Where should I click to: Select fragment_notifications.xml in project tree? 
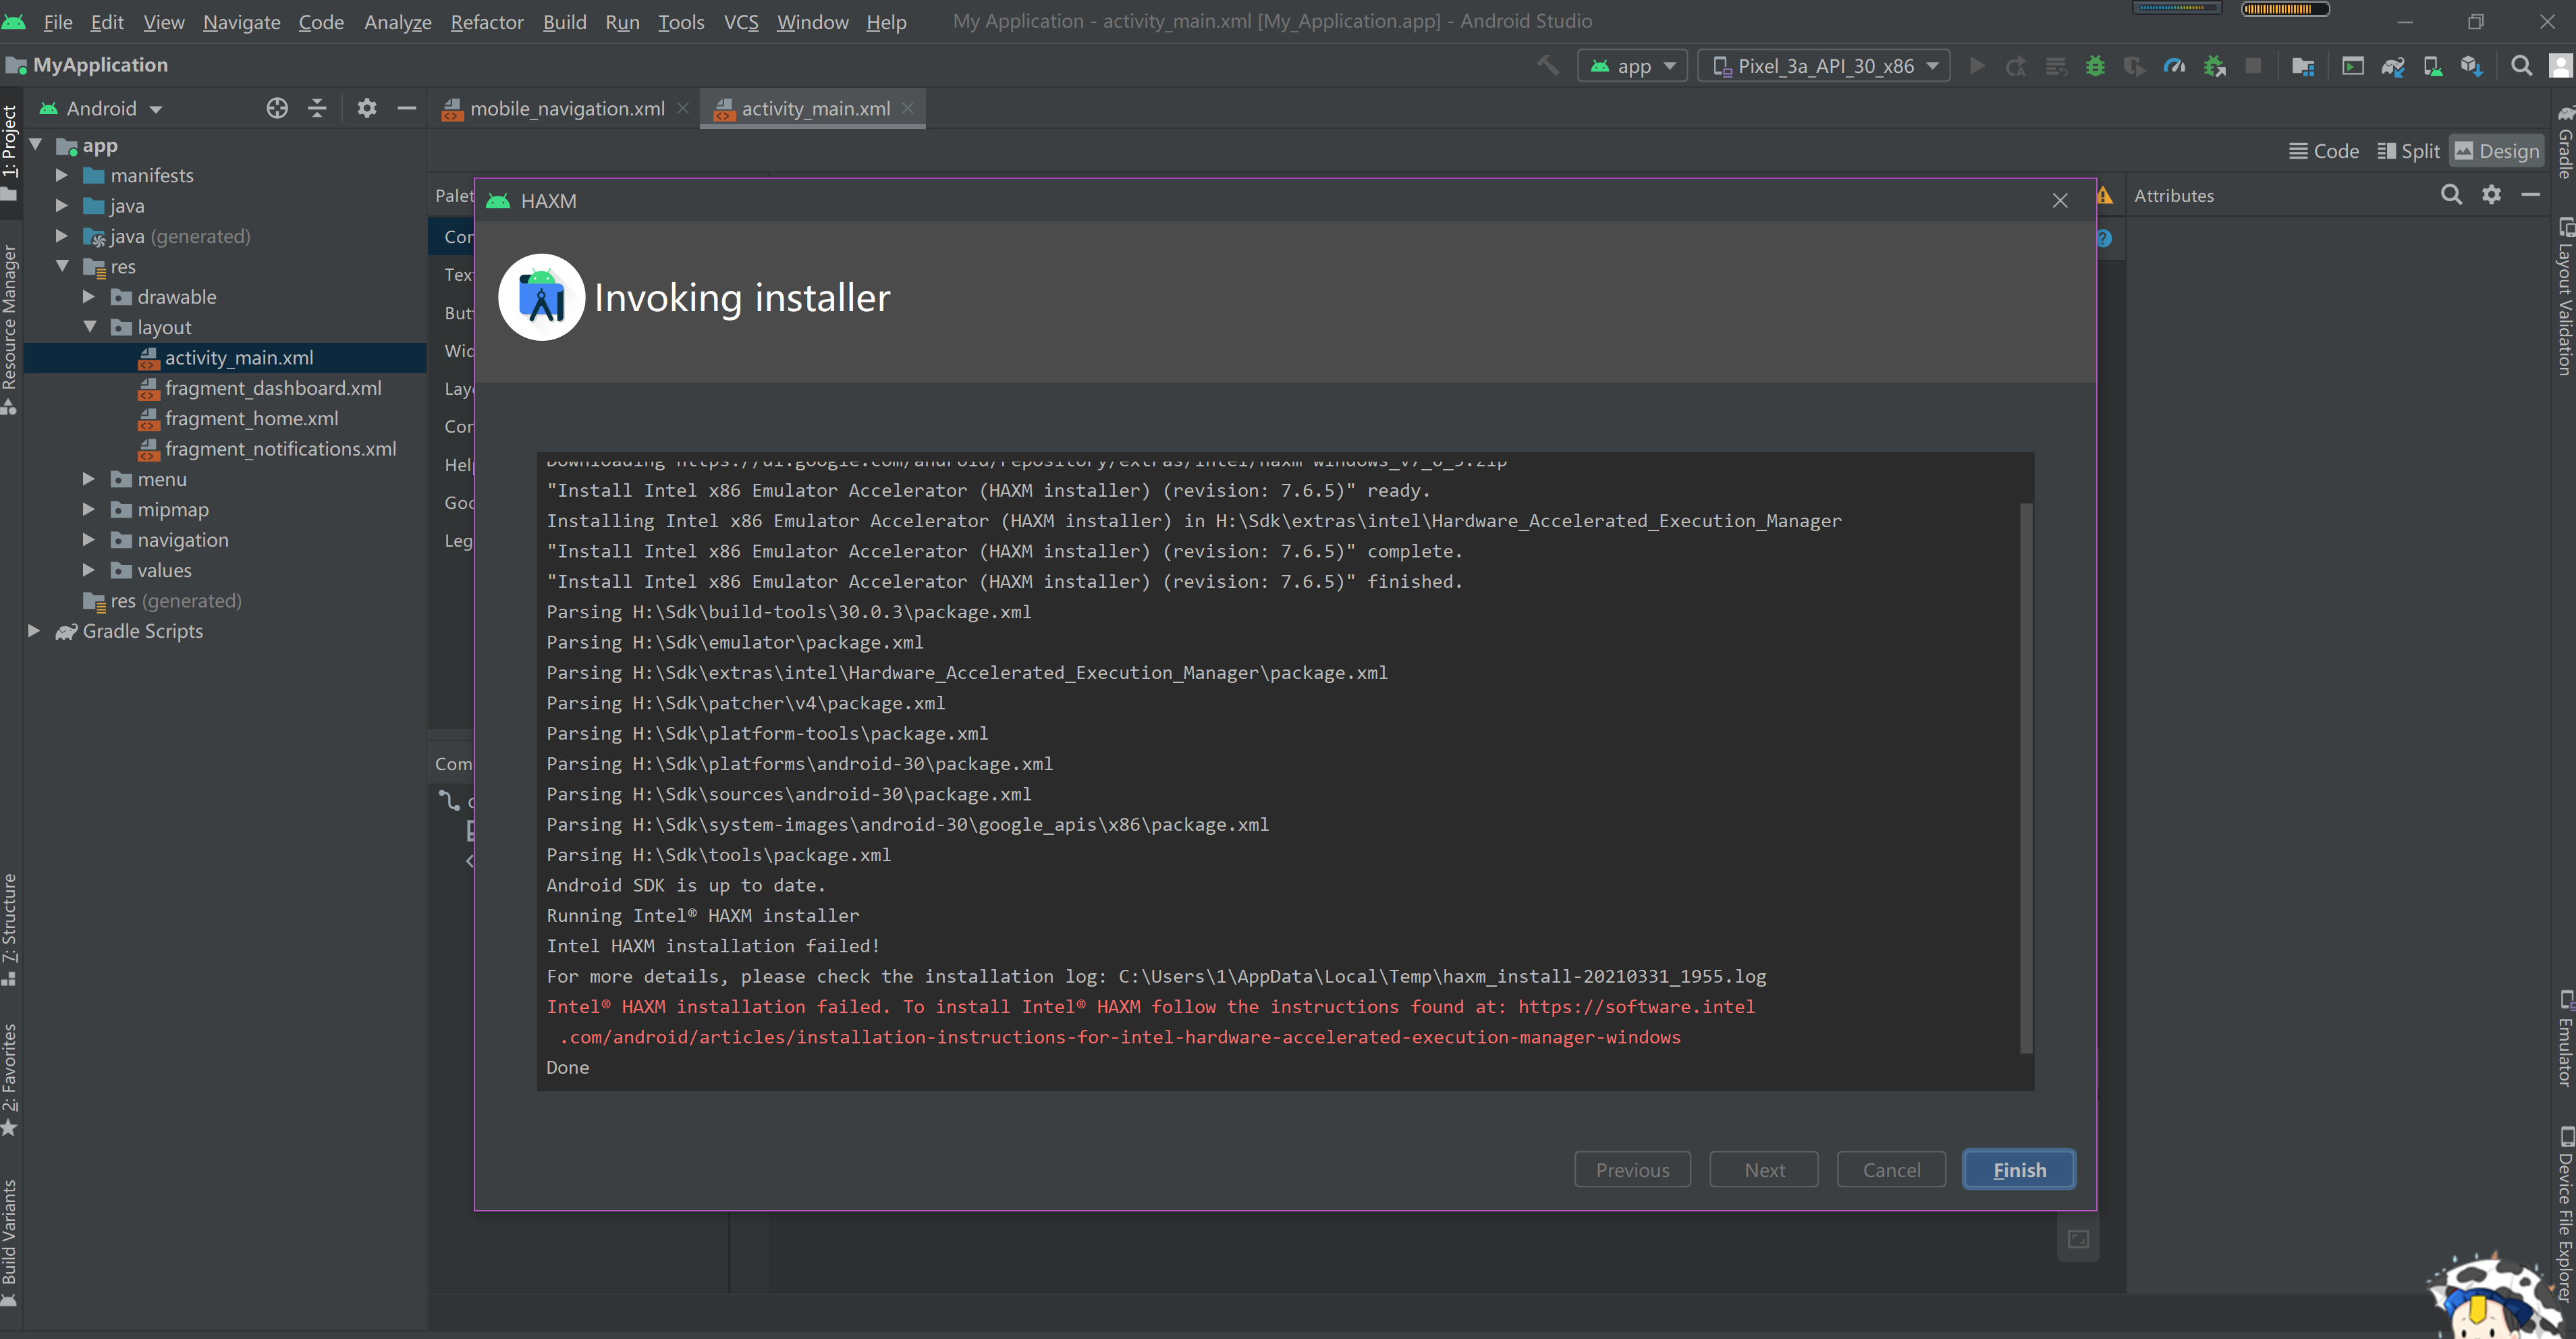pyautogui.click(x=280, y=449)
